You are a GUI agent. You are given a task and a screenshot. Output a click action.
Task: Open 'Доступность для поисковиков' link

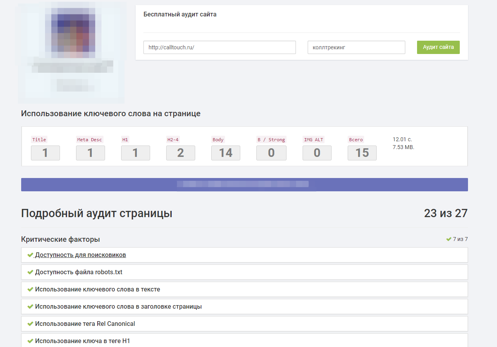pos(80,255)
